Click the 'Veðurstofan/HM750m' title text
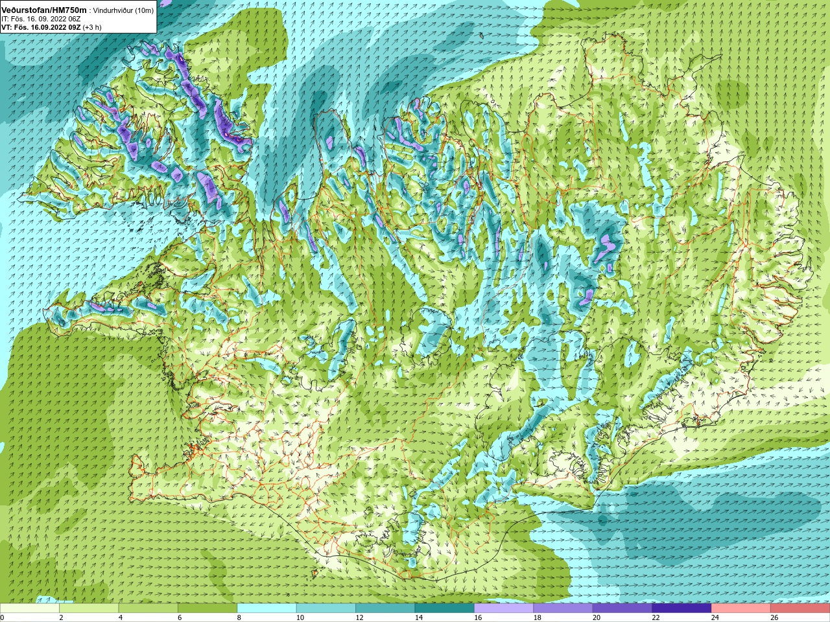 pyautogui.click(x=44, y=10)
